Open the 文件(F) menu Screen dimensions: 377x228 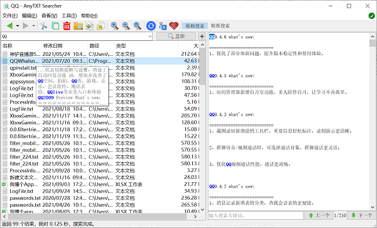pyautogui.click(x=10, y=16)
